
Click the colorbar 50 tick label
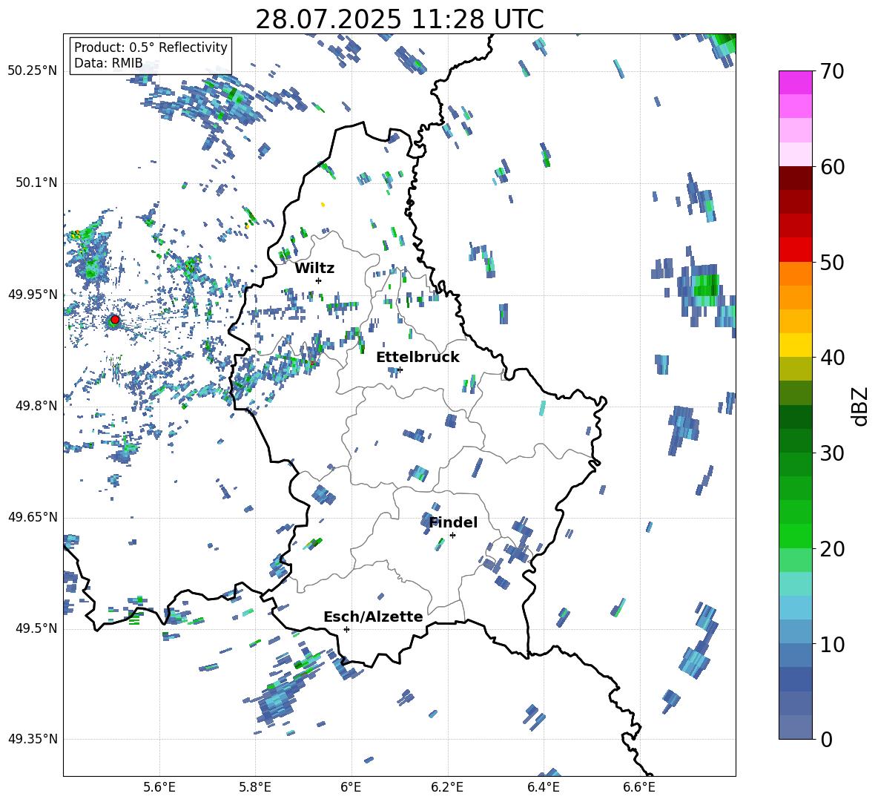point(832,262)
